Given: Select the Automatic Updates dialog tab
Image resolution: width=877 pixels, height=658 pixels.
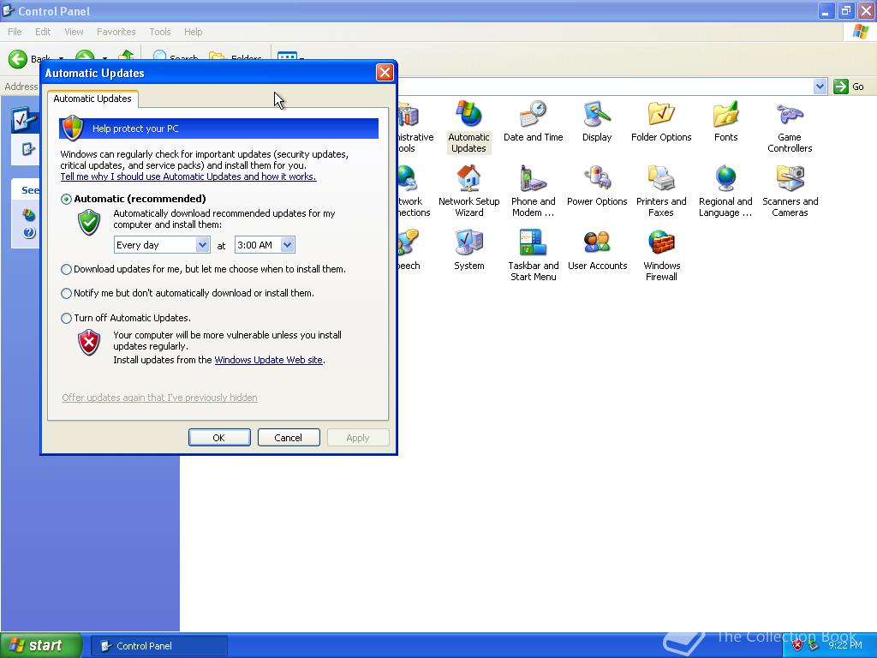Looking at the screenshot, I should (x=92, y=99).
